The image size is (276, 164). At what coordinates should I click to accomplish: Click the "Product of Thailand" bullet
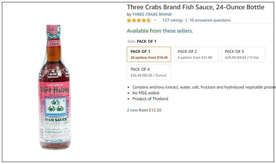(150, 99)
